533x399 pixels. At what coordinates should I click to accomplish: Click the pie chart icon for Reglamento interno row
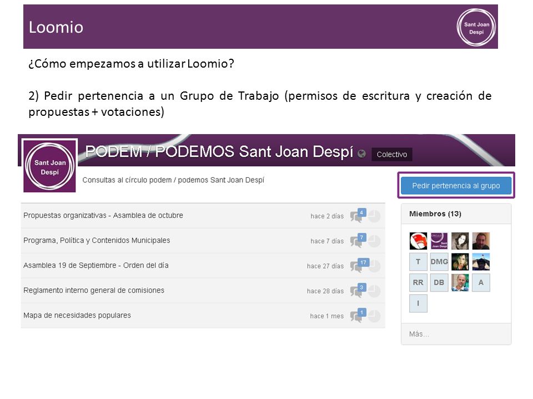pyautogui.click(x=374, y=291)
